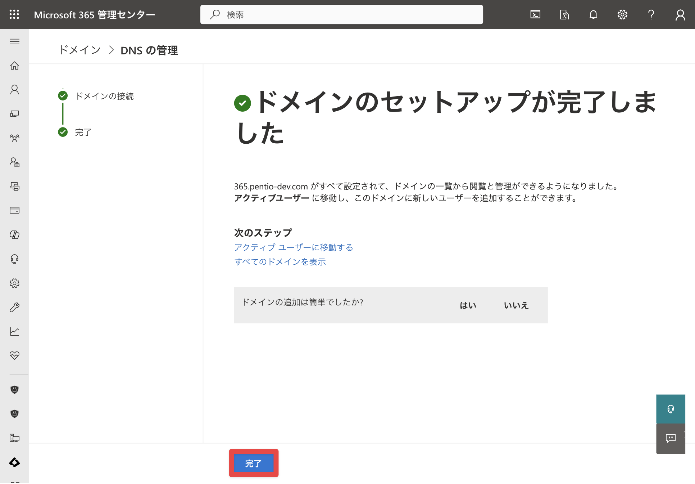Open the Reports chart icon in the sidebar

[14, 331]
